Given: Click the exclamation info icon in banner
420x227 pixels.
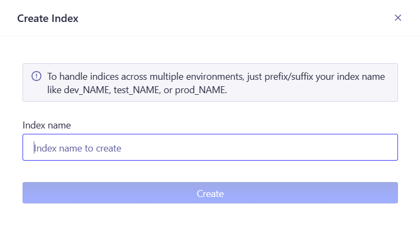Looking at the screenshot, I should click(x=36, y=76).
